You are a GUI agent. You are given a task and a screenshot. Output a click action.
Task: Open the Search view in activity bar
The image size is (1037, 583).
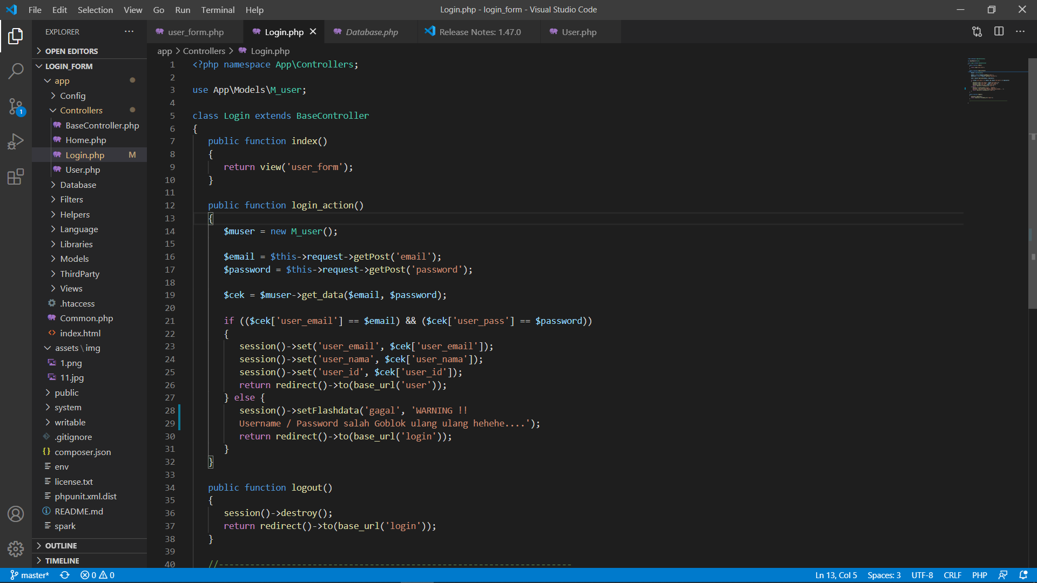click(x=16, y=71)
